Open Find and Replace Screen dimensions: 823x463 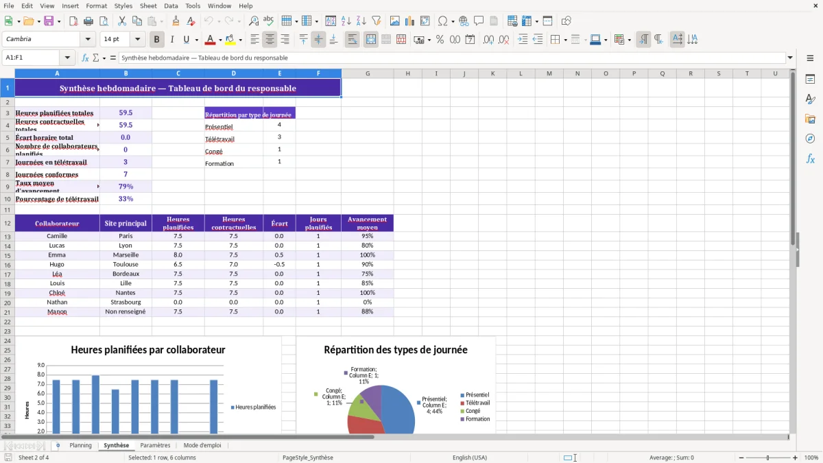point(254,21)
